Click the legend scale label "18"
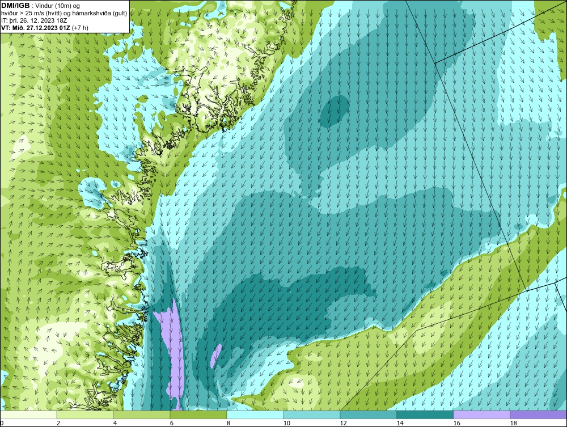 click(x=513, y=423)
